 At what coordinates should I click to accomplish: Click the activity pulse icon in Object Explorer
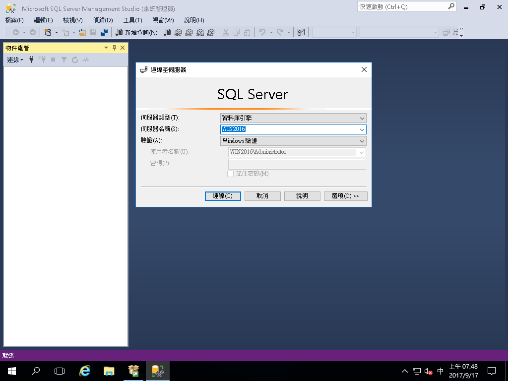(x=86, y=60)
